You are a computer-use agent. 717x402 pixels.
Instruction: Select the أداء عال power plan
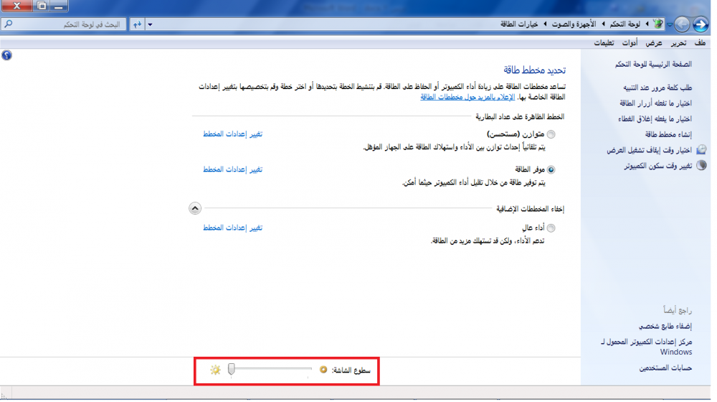pyautogui.click(x=551, y=228)
